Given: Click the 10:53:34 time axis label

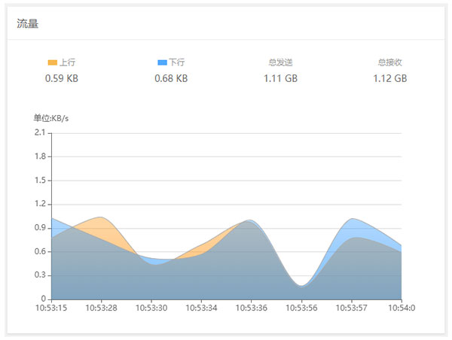Looking at the screenshot, I should coord(201,308).
